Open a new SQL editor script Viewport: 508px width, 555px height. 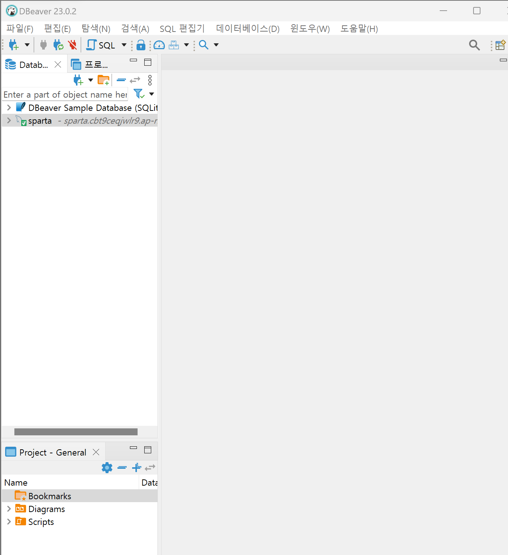(x=101, y=45)
